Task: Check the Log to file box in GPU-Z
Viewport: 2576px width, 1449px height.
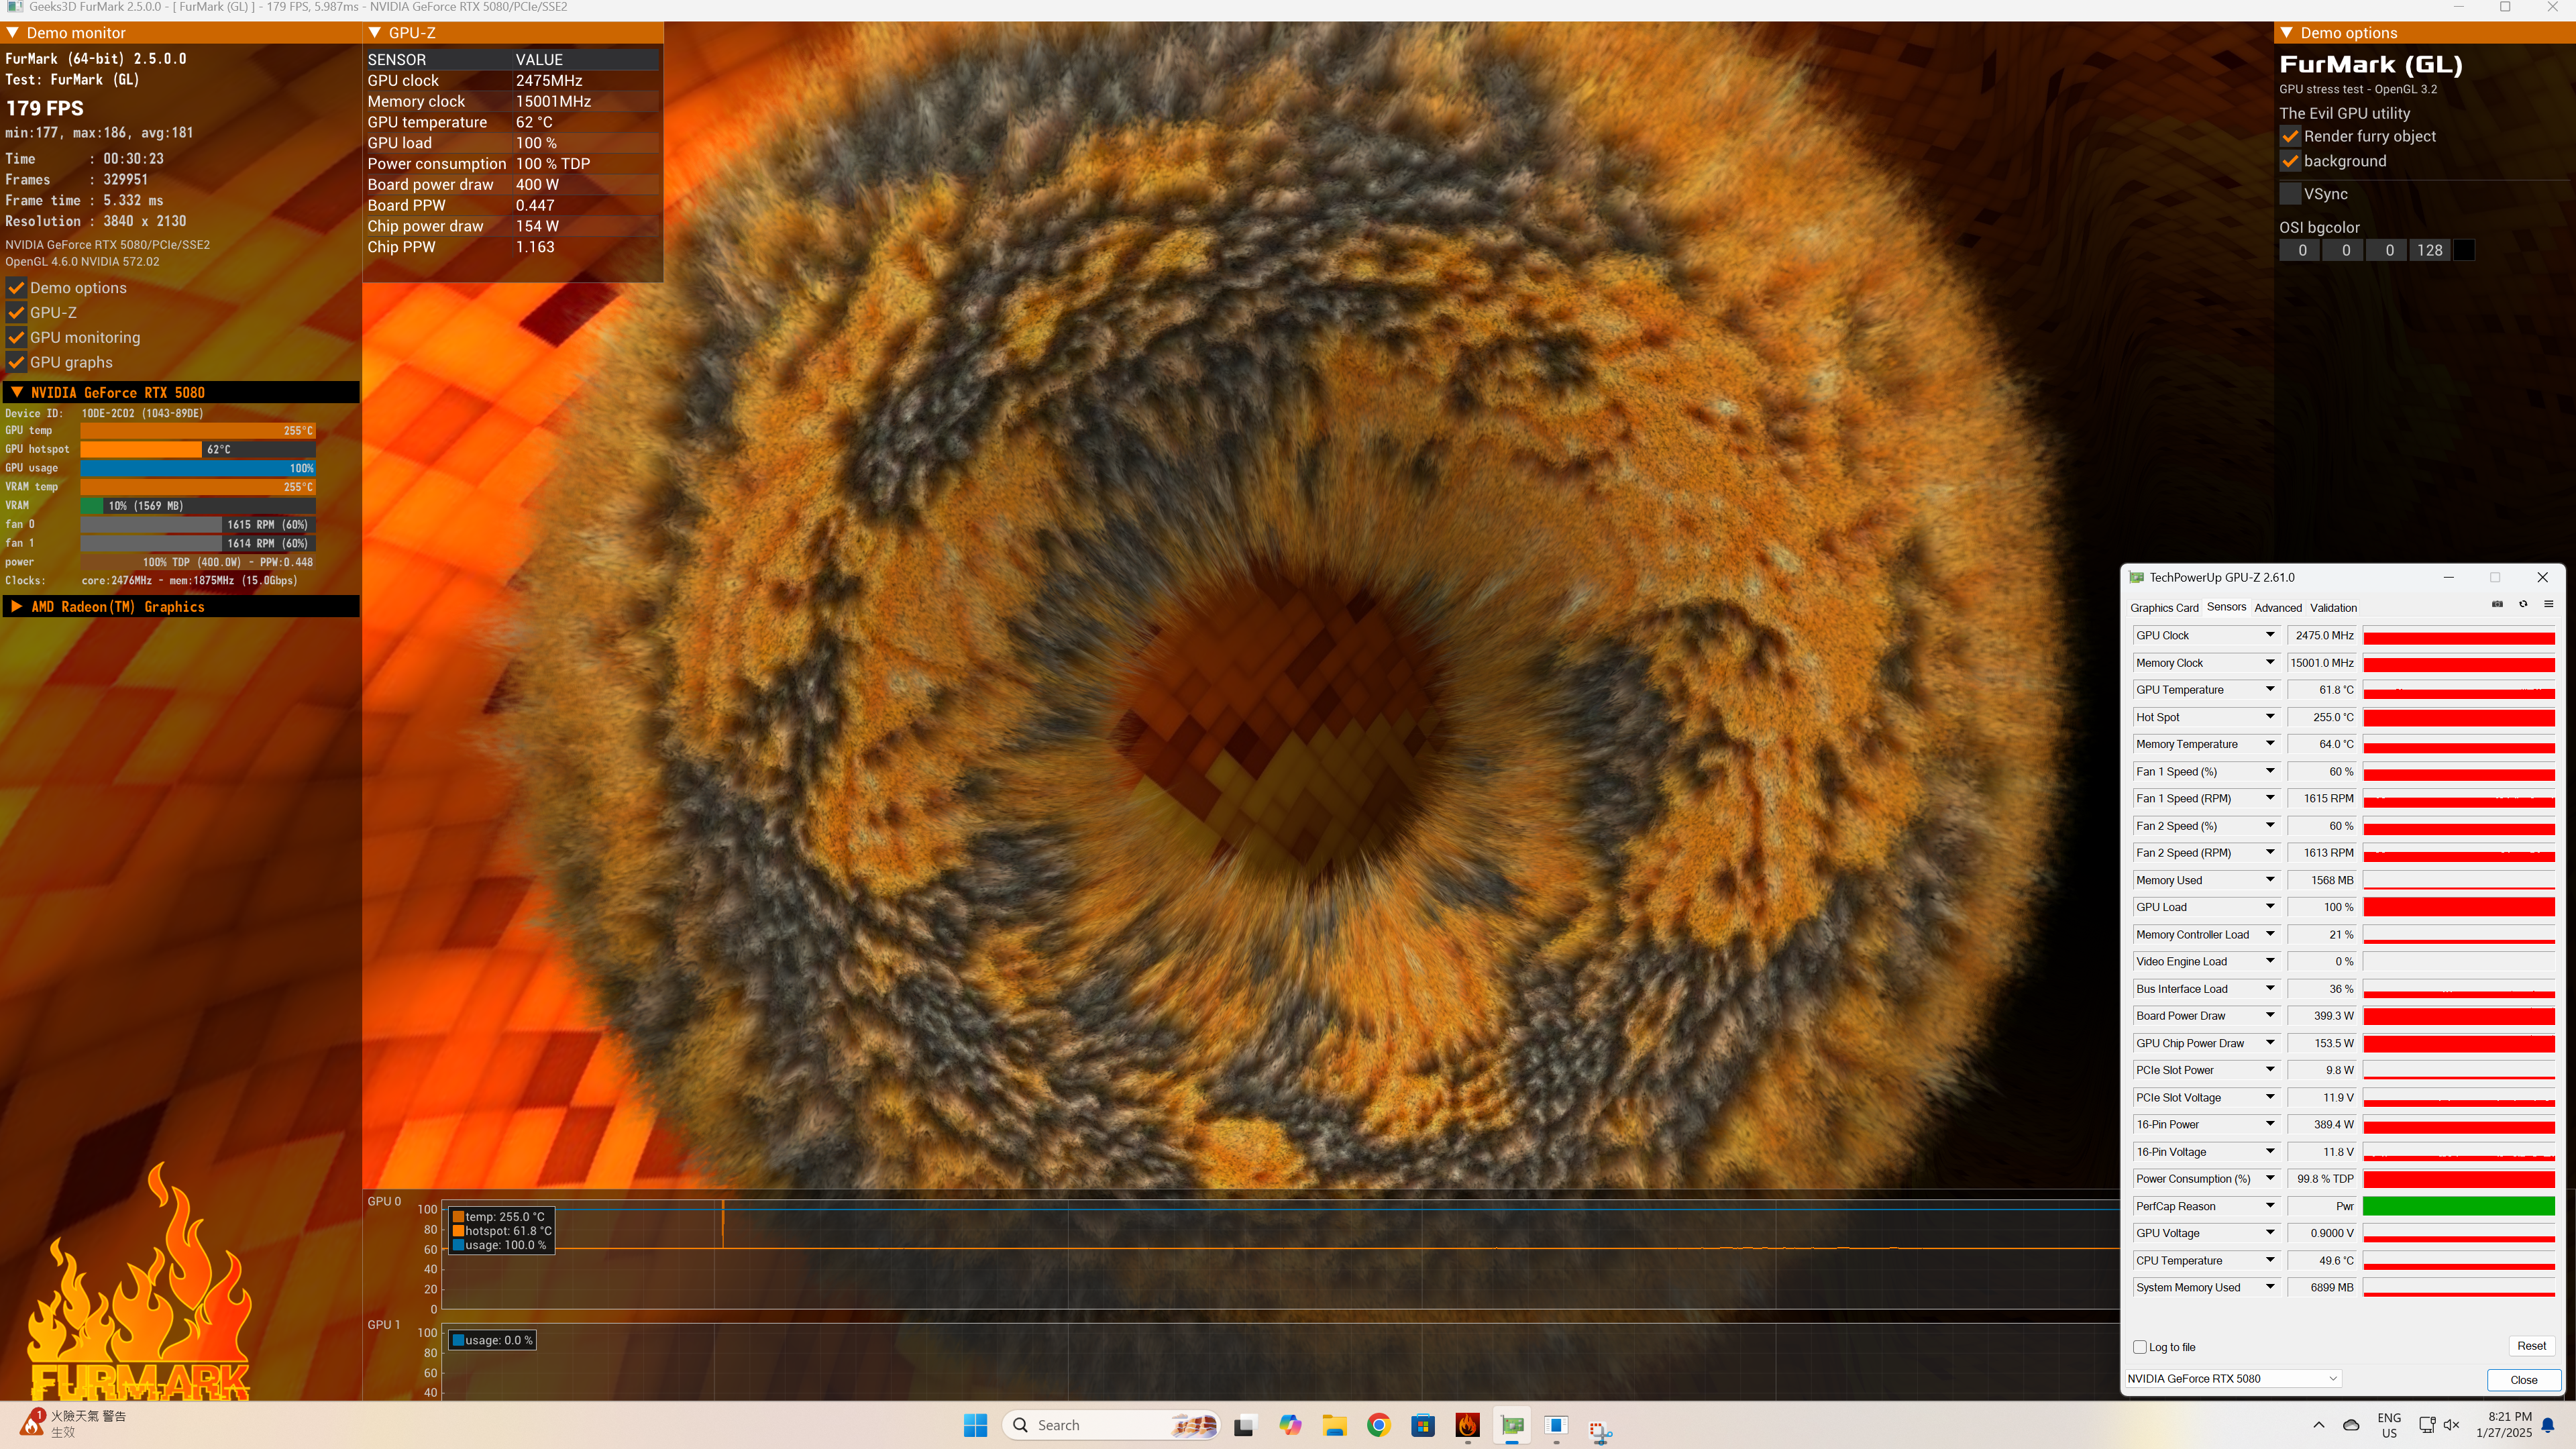Action: pyautogui.click(x=2140, y=1347)
